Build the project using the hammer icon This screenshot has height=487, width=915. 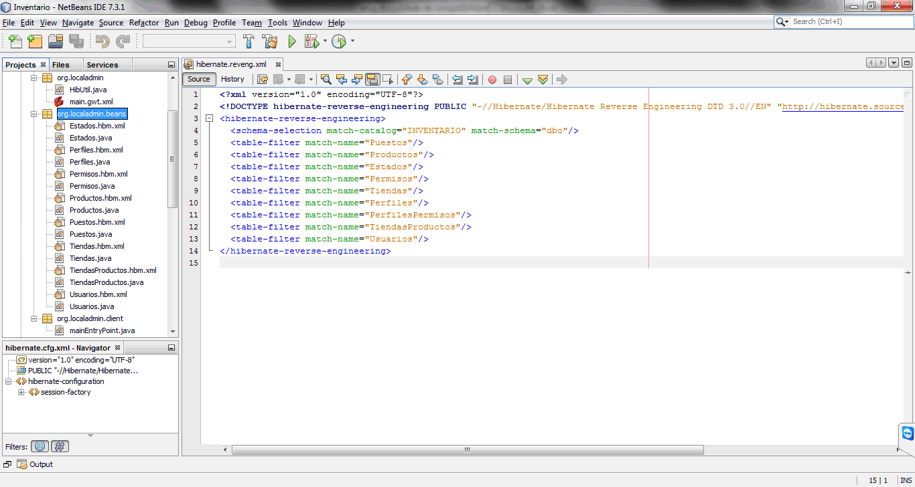click(249, 41)
